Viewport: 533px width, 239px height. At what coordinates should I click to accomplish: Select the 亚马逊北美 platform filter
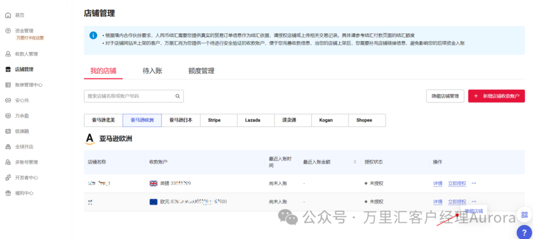(103, 120)
